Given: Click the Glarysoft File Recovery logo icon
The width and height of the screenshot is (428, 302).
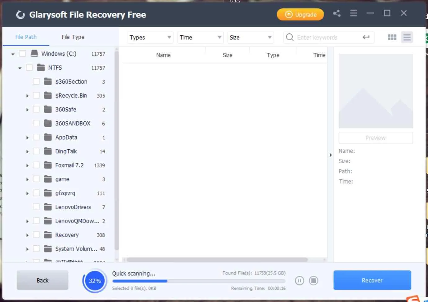Looking at the screenshot, I should 20,15.
